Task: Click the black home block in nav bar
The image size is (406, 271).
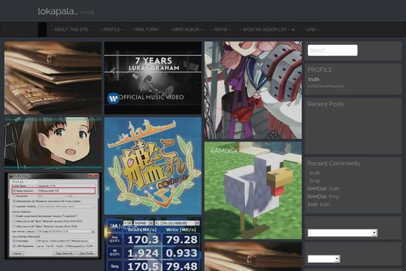Action: [42, 30]
